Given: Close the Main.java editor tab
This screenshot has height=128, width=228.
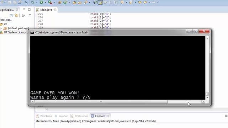Looking at the screenshot, I should tap(55, 10).
